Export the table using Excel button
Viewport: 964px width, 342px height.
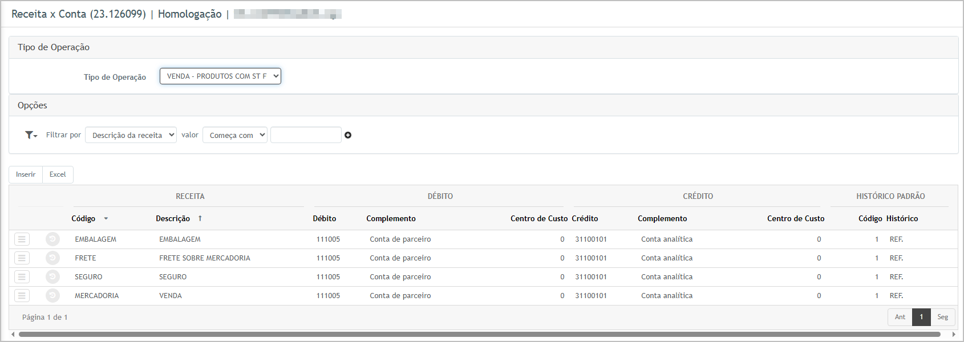58,174
